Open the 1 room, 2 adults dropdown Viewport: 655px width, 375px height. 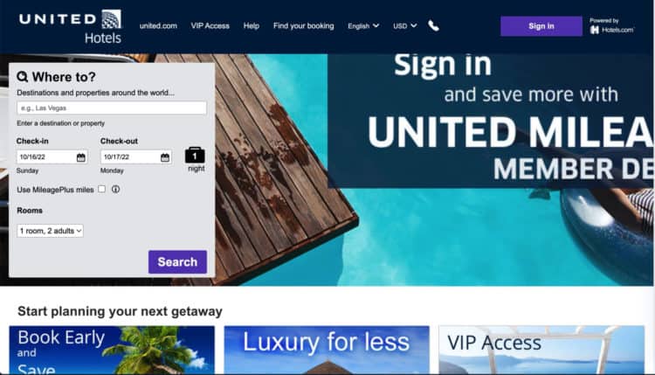pos(50,231)
